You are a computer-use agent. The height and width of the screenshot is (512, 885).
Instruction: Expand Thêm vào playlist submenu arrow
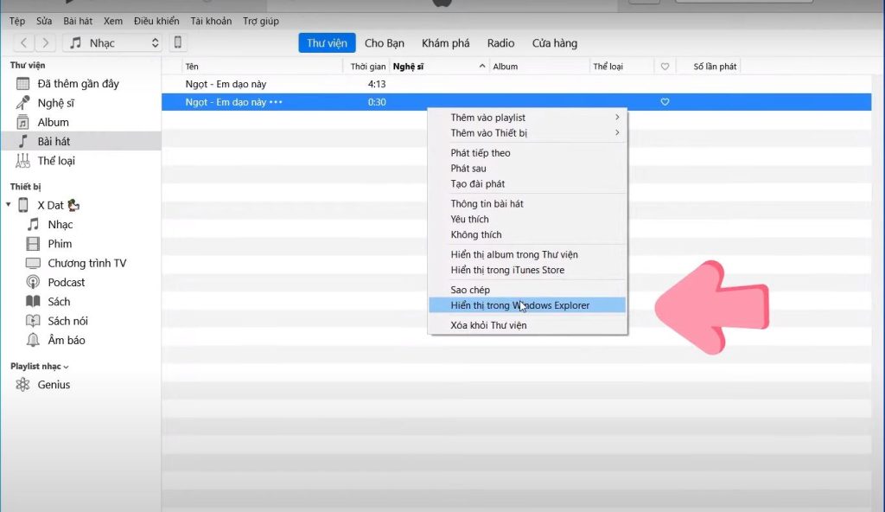tap(617, 117)
